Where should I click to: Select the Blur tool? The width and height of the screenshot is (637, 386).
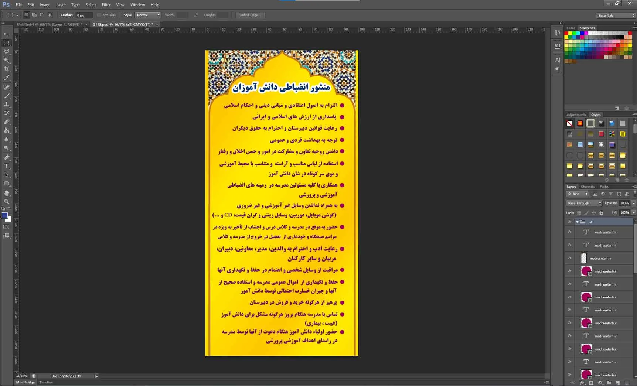[x=7, y=140]
